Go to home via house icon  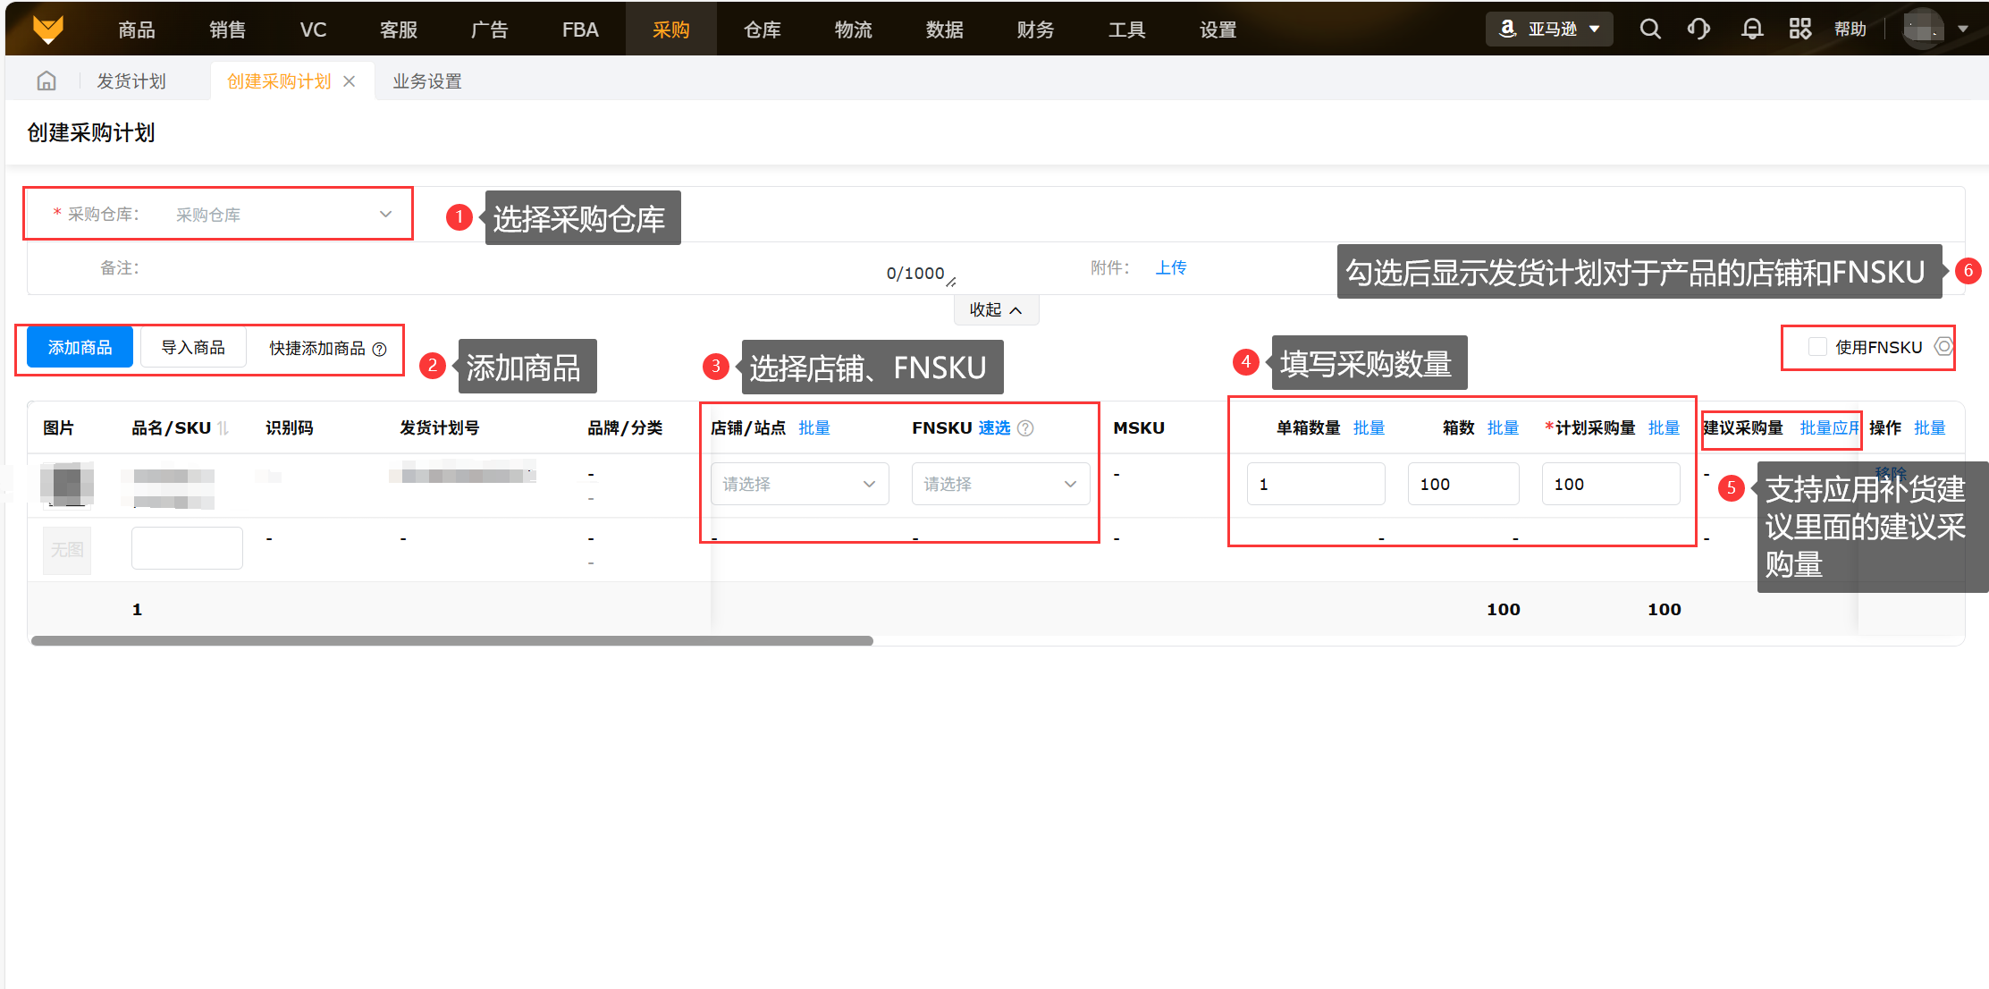(x=46, y=81)
